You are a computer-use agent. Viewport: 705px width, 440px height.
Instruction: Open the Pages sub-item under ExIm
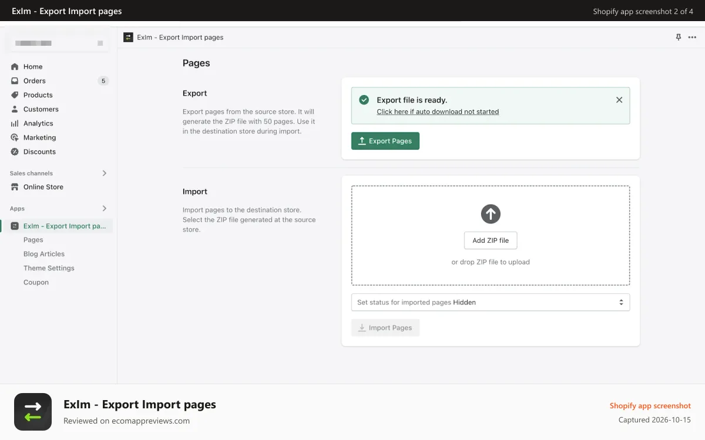33,240
